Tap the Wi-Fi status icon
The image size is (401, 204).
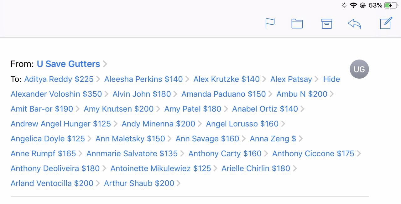coord(353,5)
